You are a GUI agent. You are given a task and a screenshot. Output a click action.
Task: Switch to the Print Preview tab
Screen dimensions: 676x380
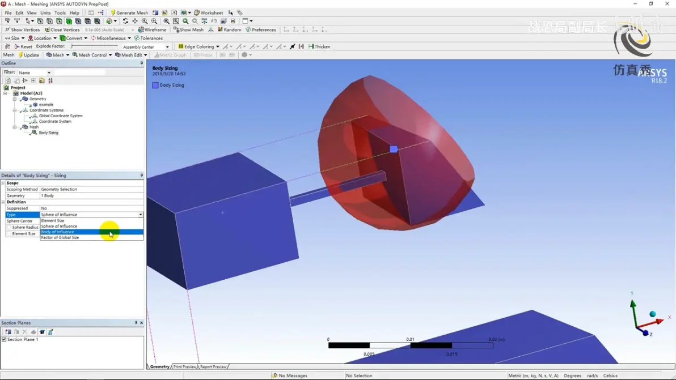(x=184, y=367)
